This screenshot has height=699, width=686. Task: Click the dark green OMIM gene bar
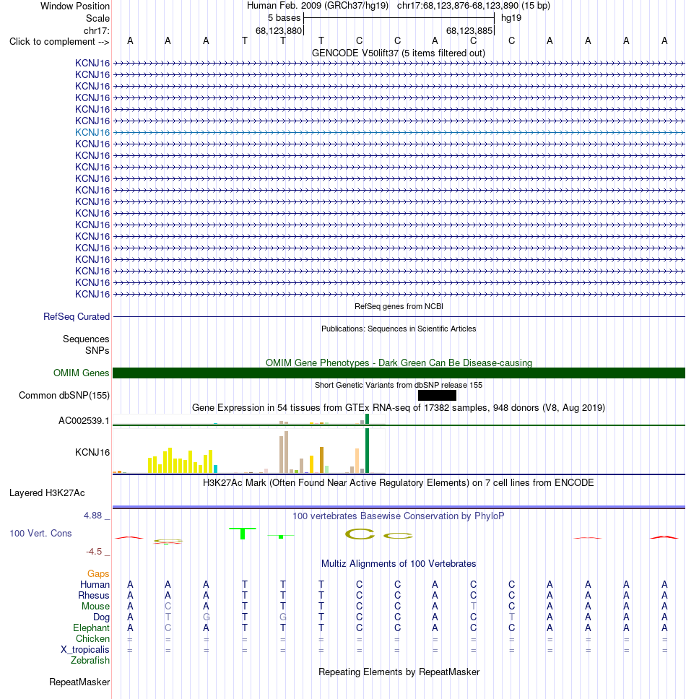[x=399, y=373]
